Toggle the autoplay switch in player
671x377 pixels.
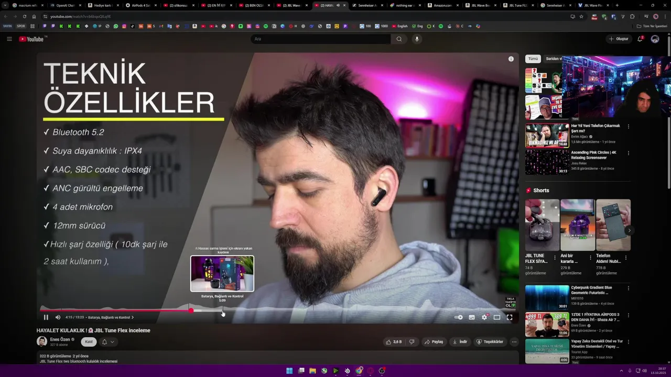click(x=459, y=317)
